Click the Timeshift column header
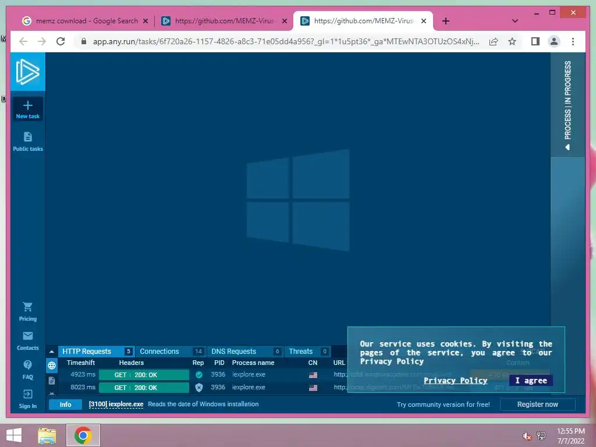This screenshot has width=596, height=447. (81, 363)
